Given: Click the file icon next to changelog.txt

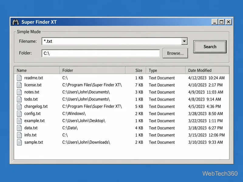Looking at the screenshot, I should (19, 106).
